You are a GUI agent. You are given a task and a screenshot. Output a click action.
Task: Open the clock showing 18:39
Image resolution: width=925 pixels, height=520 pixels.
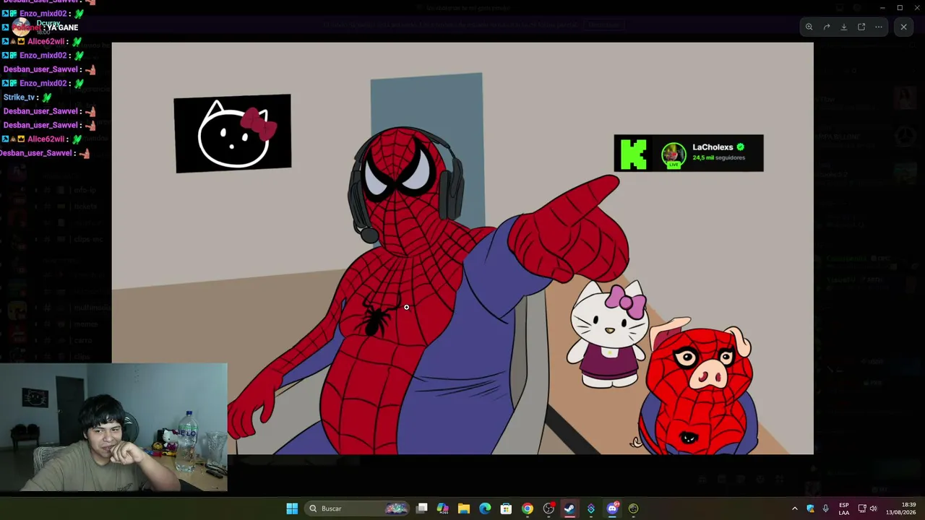[901, 508]
